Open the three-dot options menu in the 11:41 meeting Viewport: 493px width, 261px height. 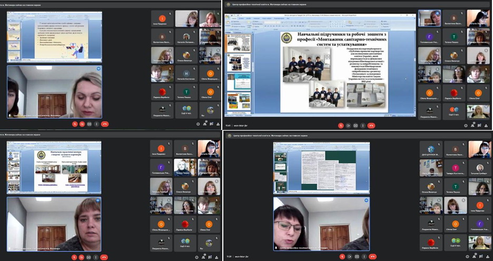tap(363, 126)
